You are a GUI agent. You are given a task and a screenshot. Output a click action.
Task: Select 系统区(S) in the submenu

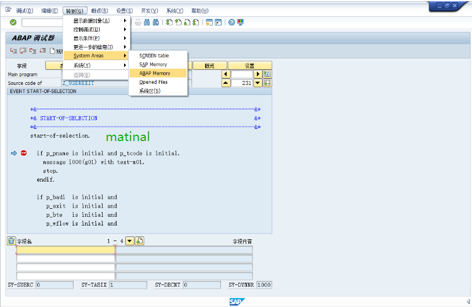pos(158,91)
